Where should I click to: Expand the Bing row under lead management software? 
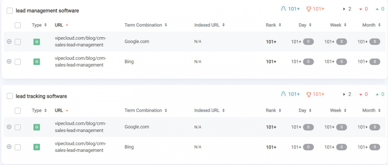(x=9, y=61)
